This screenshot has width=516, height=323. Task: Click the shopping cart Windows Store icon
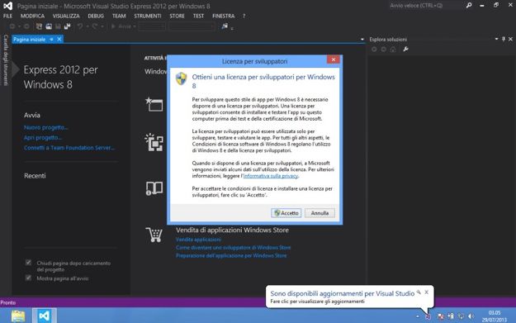point(154,235)
